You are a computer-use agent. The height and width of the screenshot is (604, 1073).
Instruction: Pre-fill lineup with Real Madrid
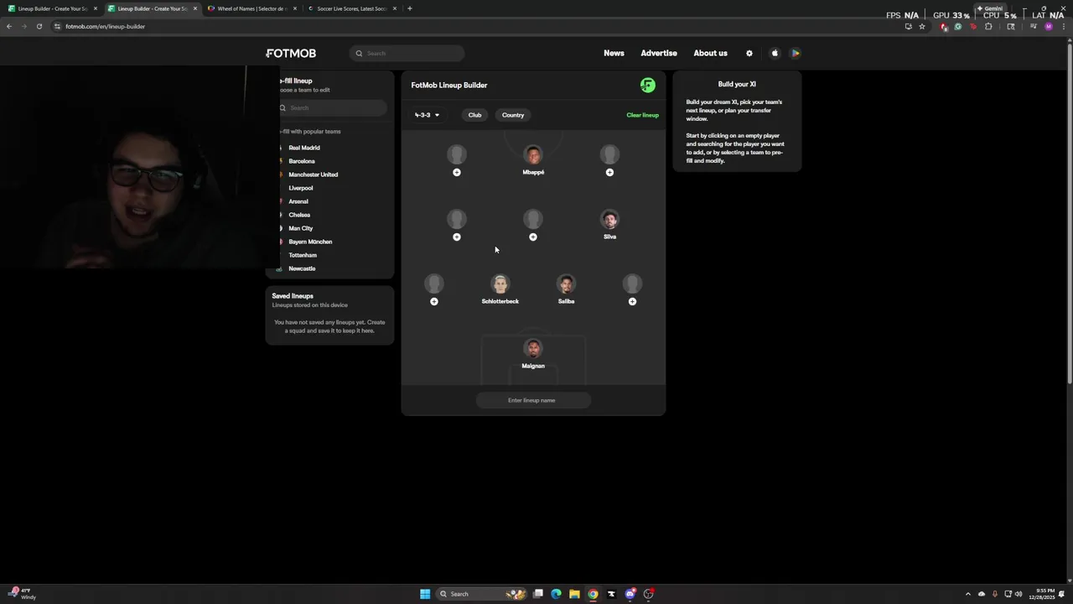tap(303, 148)
